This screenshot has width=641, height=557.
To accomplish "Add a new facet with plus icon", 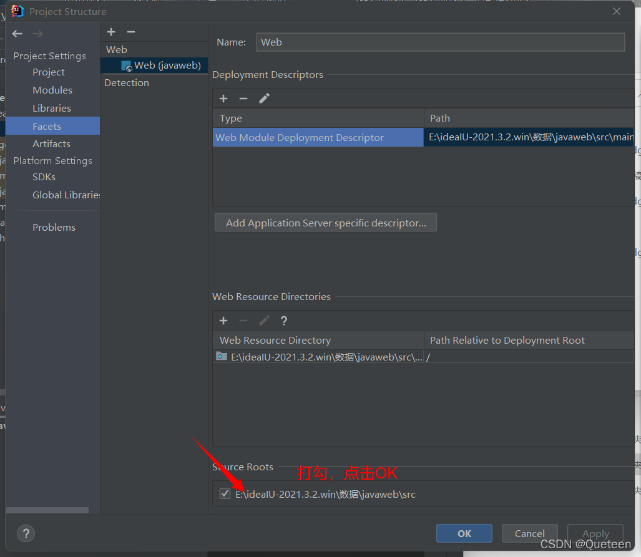I will pos(111,32).
